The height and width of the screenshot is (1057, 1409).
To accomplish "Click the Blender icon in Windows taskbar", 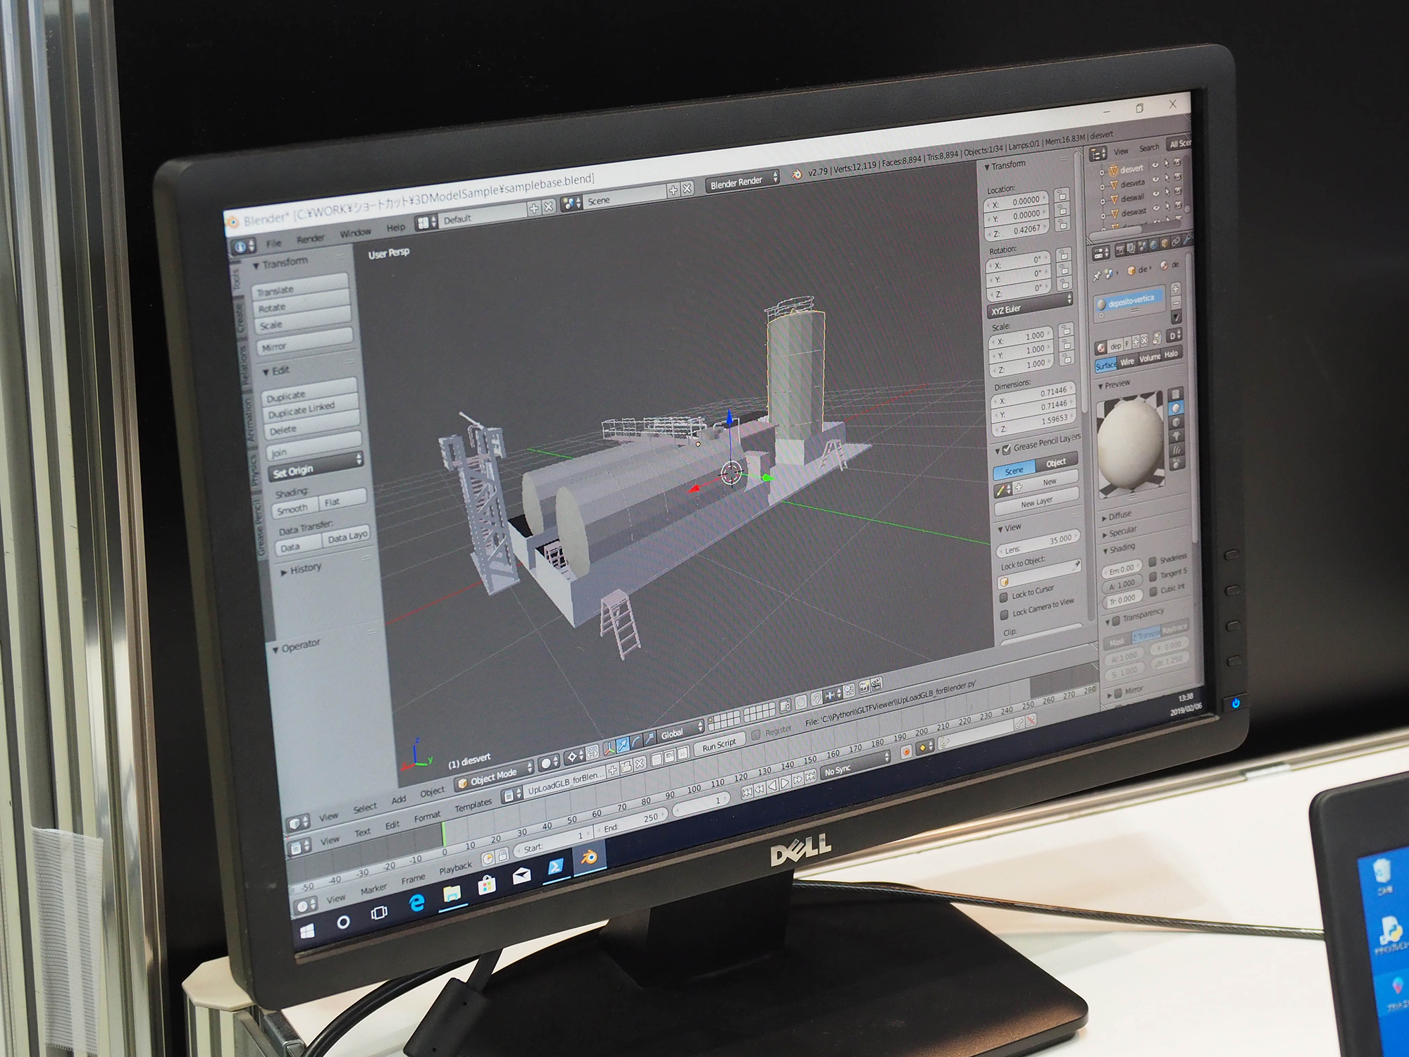I will coord(589,858).
